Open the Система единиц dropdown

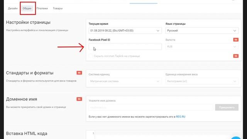125,81
